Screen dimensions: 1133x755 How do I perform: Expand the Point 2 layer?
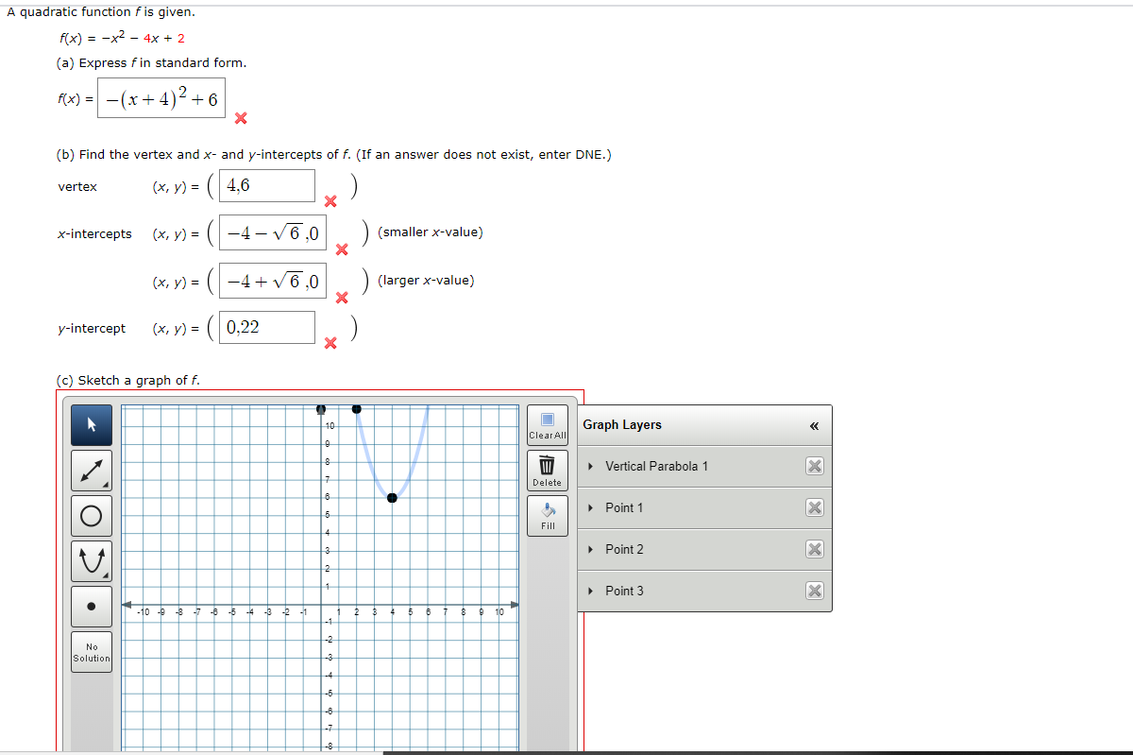pos(590,550)
